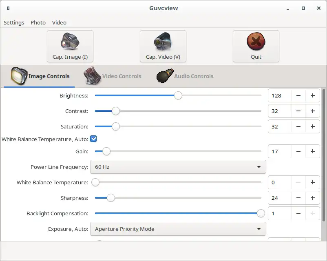This screenshot has width=327, height=261.
Task: Open the Settings menu
Action: [14, 22]
